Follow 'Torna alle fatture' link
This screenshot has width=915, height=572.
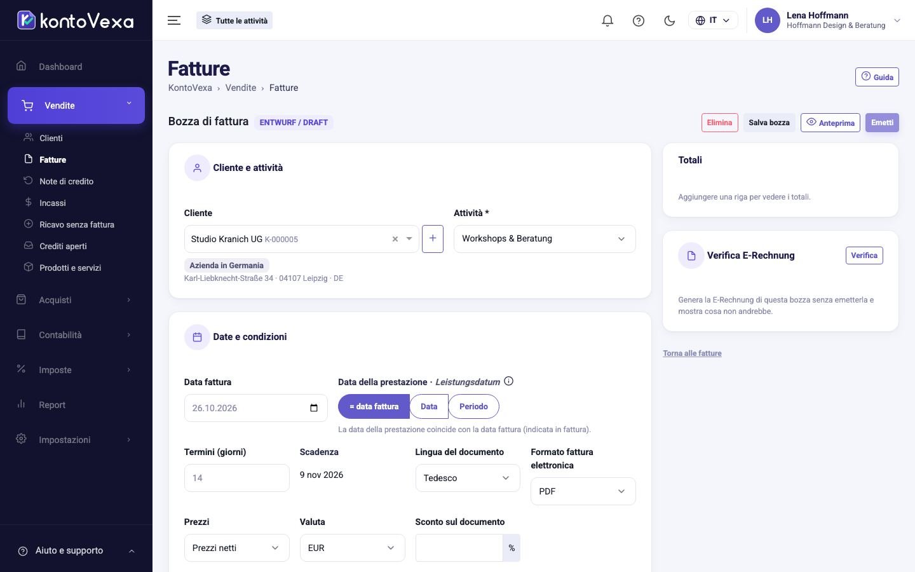(x=692, y=353)
